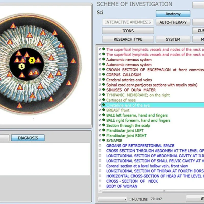The width and height of the screenshot is (204, 204).
Task: Uncheck the CORPUS CALLOSUM checkbox
Action: [100, 74]
